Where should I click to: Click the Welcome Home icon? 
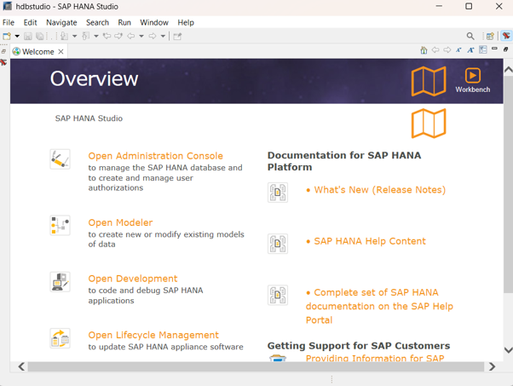click(424, 50)
